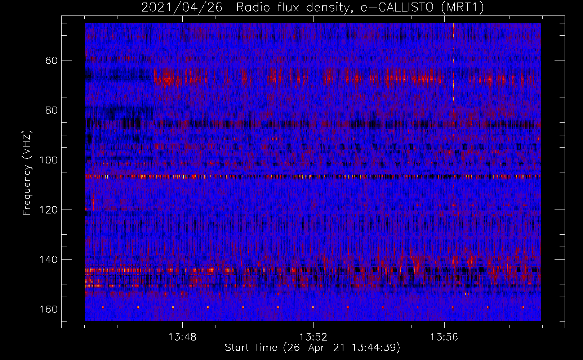Click the plot title '2021/04/26 Radio flux density, e-CALLISTO (MRT1)'
The height and width of the screenshot is (360, 583).
(312, 7)
